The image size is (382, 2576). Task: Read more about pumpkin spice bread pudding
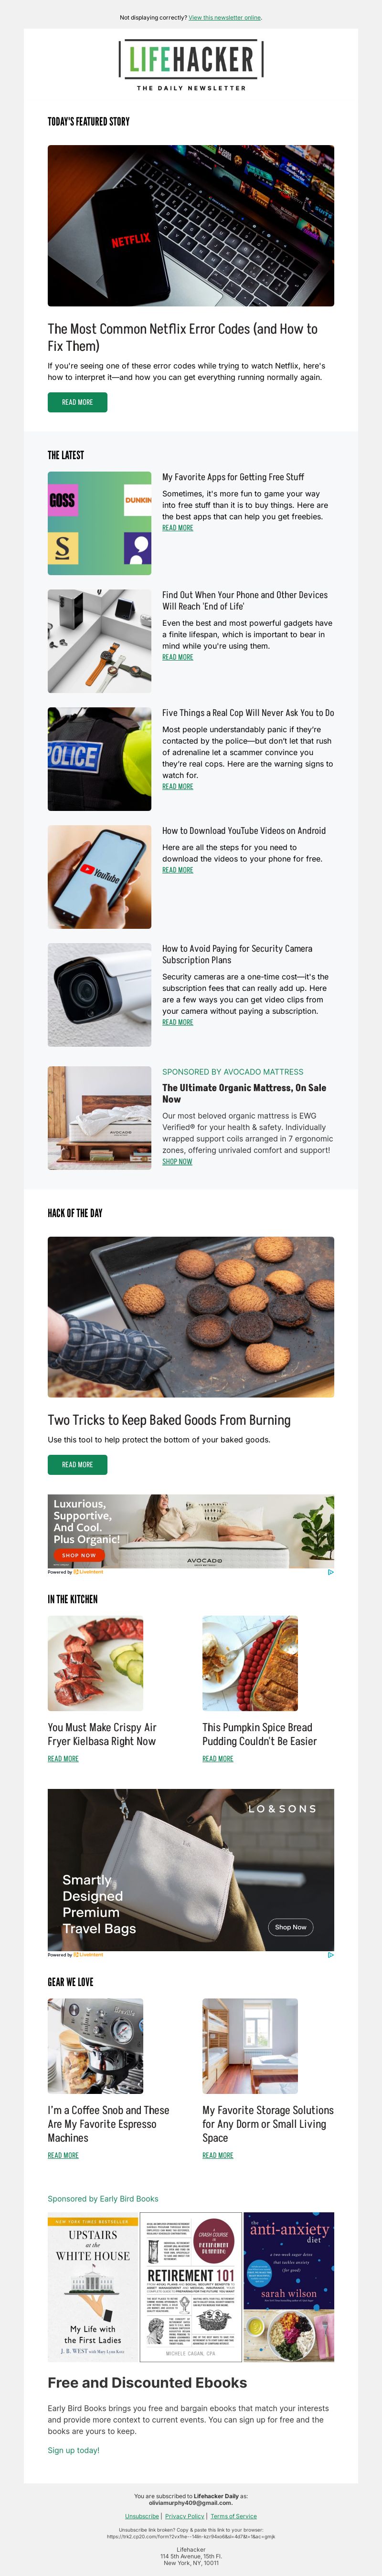[218, 1758]
